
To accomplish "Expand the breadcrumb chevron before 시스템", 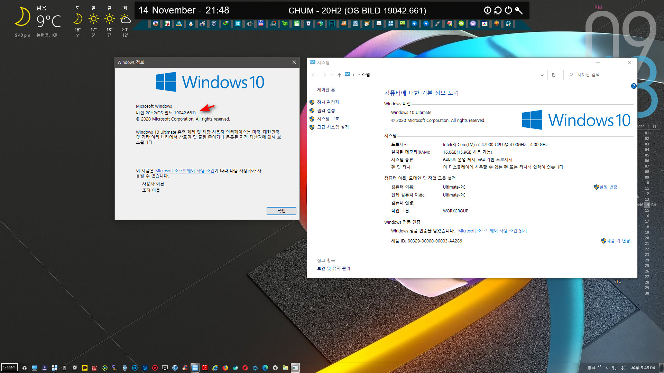I will pyautogui.click(x=353, y=75).
